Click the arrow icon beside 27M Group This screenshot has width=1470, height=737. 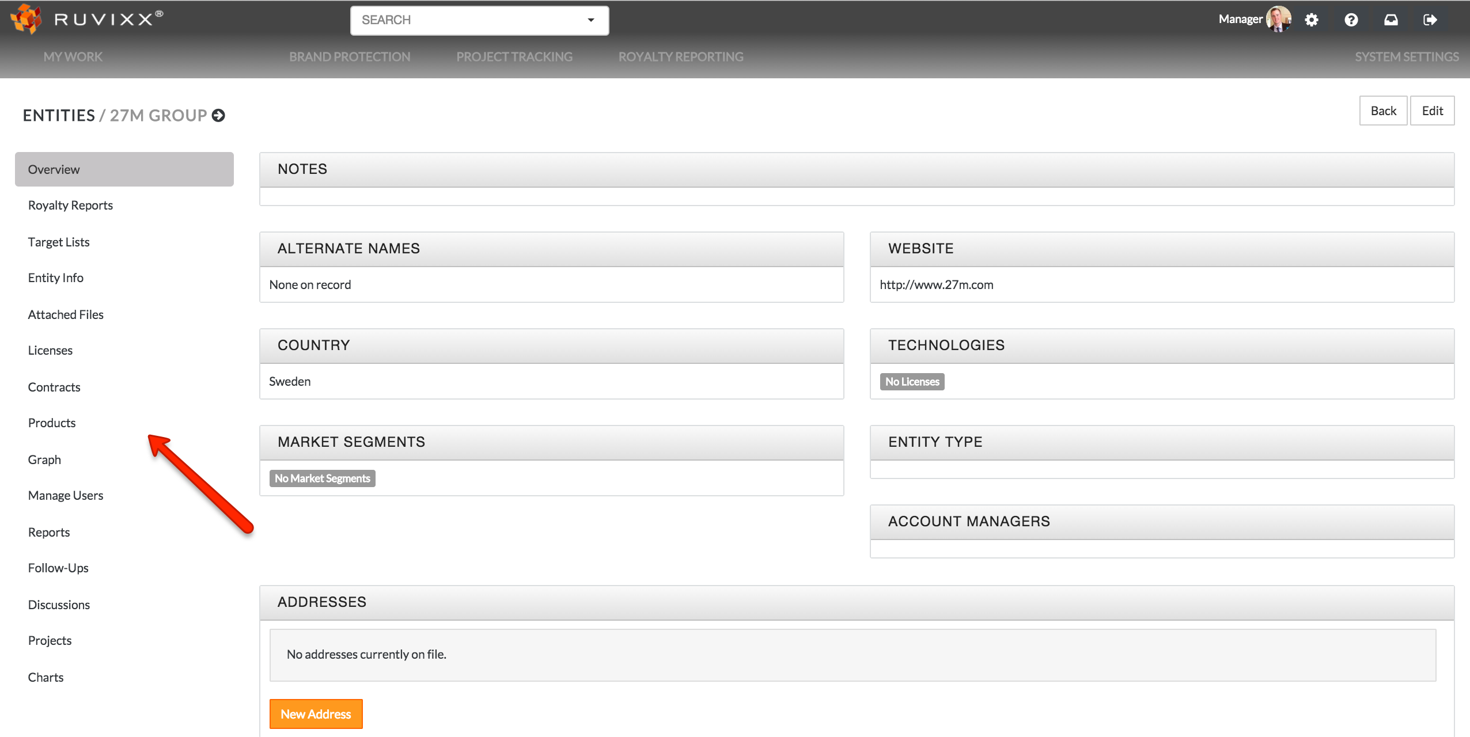(x=218, y=116)
